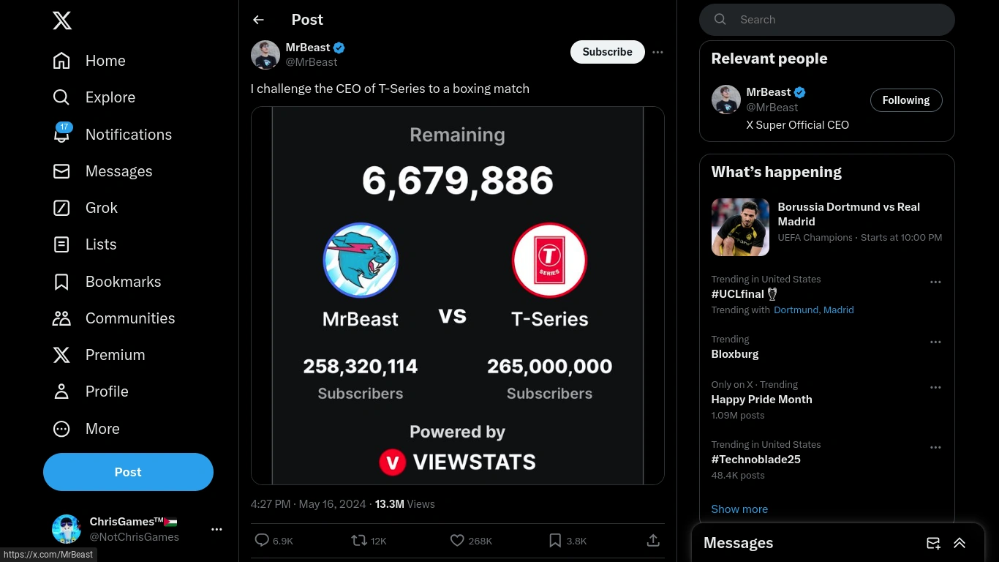
Task: Open the X logo home icon
Action: click(x=62, y=20)
